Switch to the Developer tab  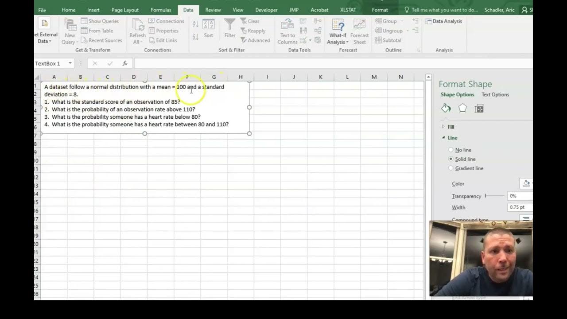266,10
